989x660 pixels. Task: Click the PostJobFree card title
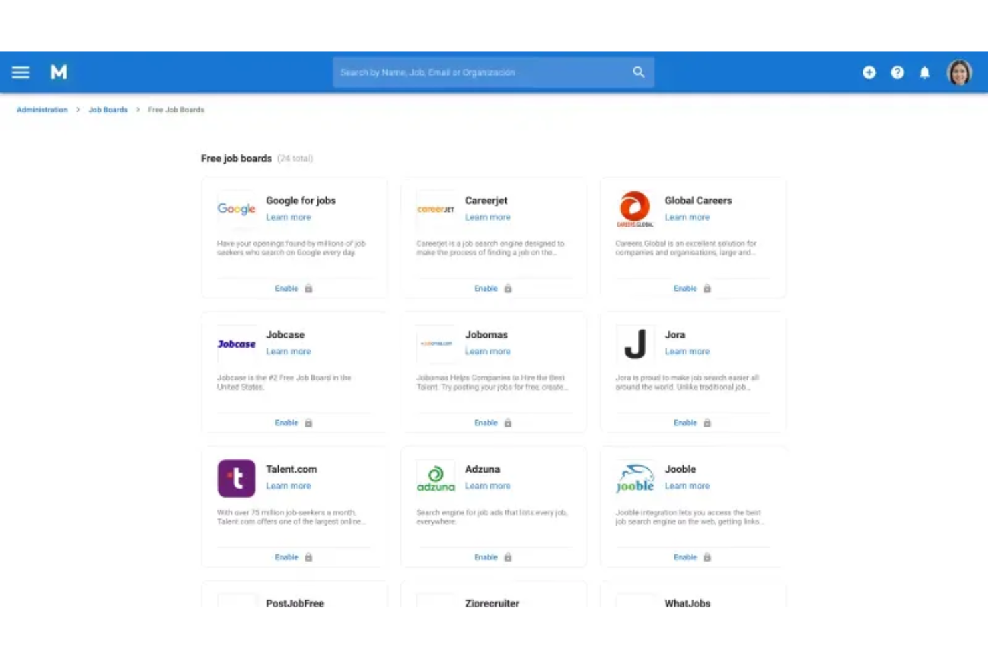[x=295, y=603]
